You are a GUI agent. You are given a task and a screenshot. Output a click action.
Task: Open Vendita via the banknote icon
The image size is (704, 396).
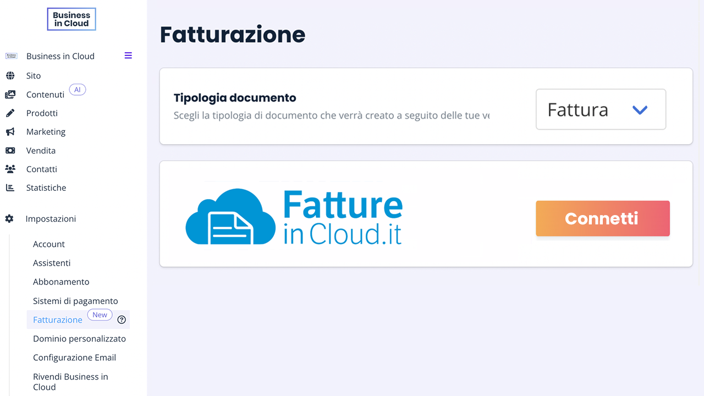coord(10,151)
